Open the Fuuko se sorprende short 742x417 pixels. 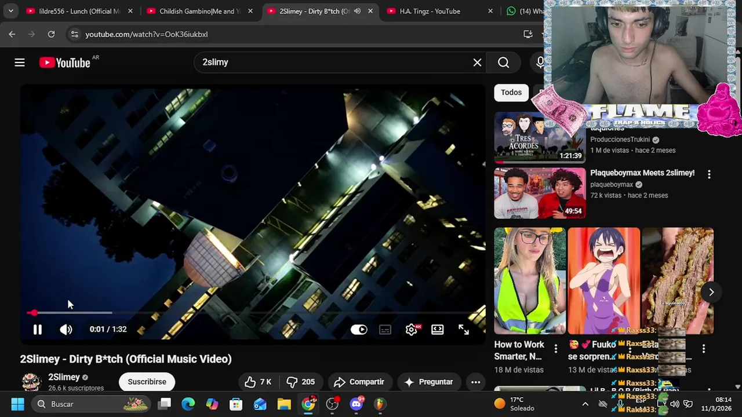603,281
